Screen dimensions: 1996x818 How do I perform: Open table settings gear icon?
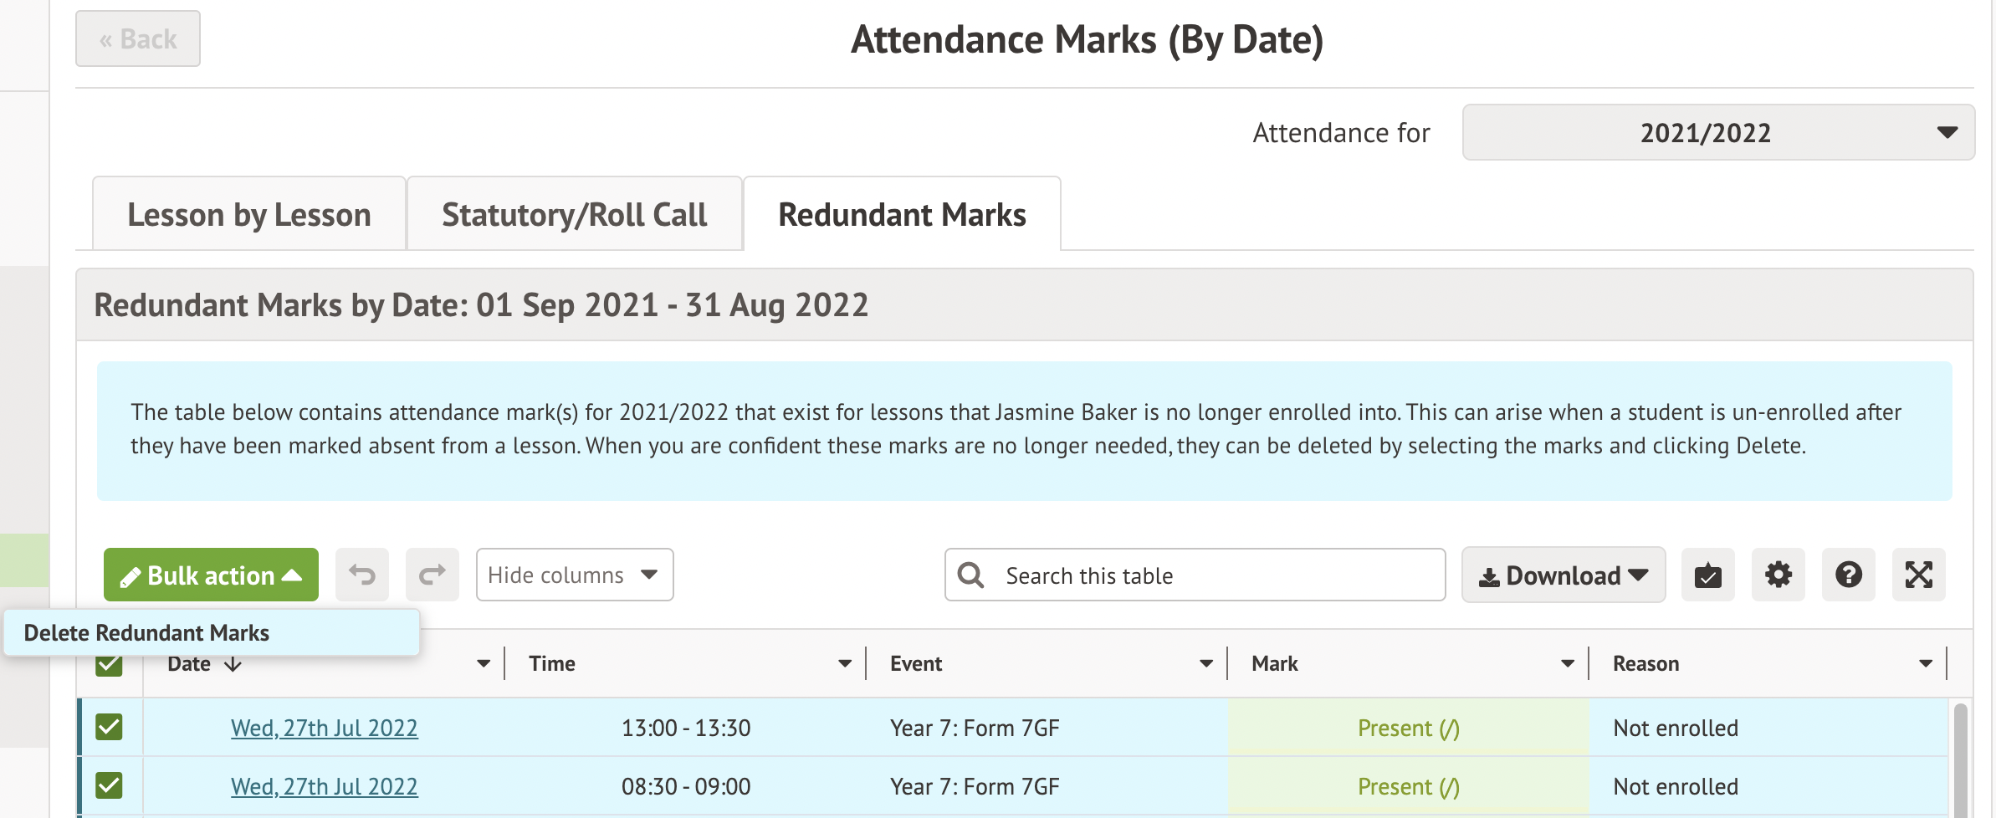tap(1778, 575)
